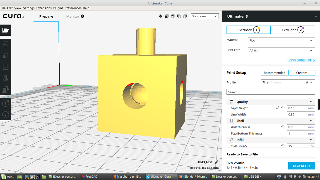Click the settings Search field
The image size is (320, 180).
point(271,92)
